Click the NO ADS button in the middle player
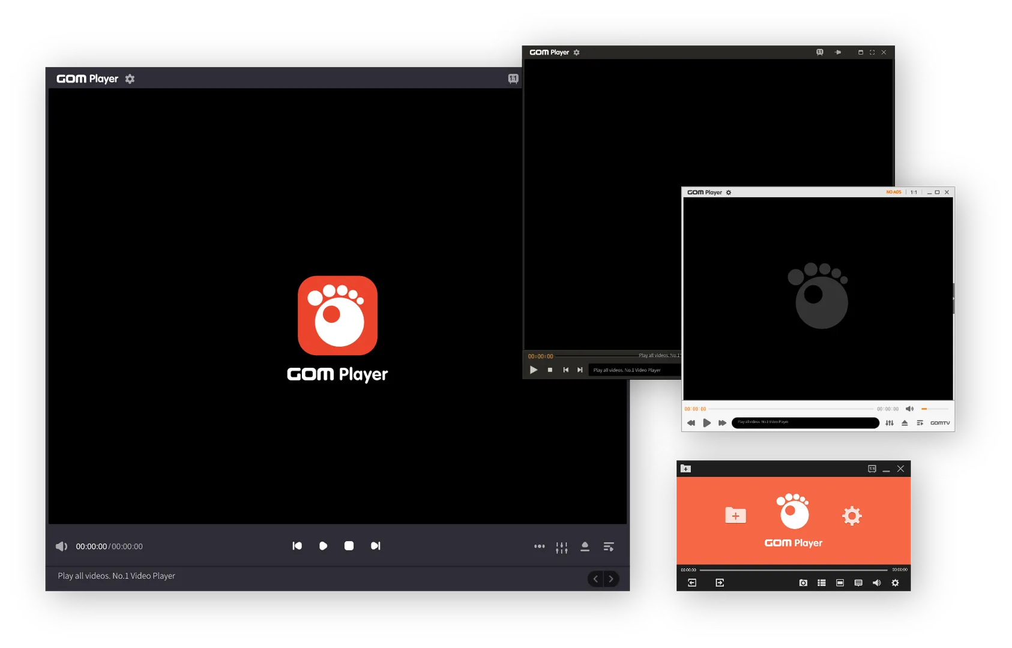The image size is (1012, 648). pyautogui.click(x=894, y=192)
